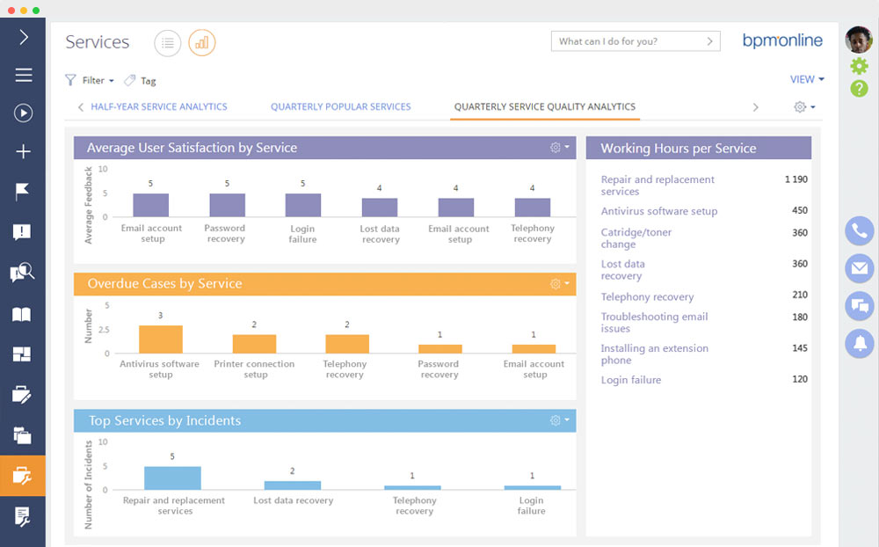
Task: Switch to Half-Year Service Analytics tab
Action: click(x=158, y=106)
